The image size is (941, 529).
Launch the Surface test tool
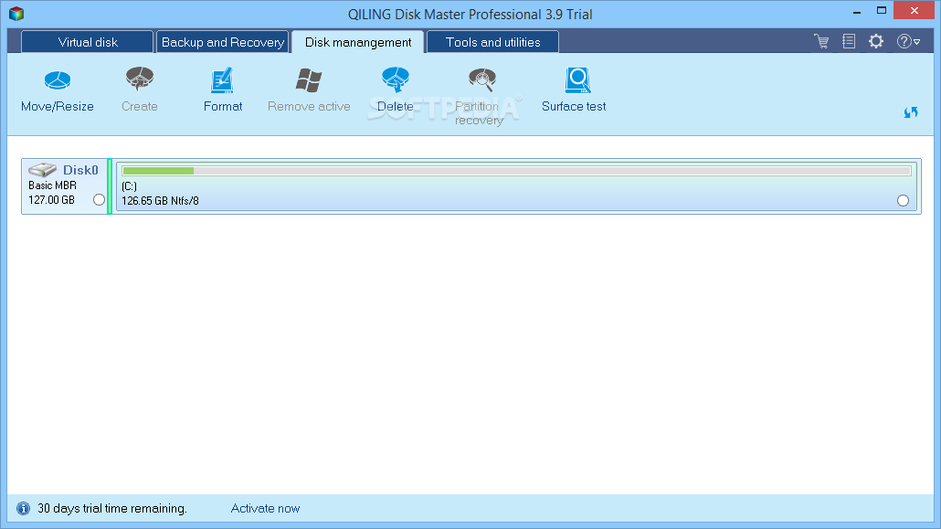point(574,90)
